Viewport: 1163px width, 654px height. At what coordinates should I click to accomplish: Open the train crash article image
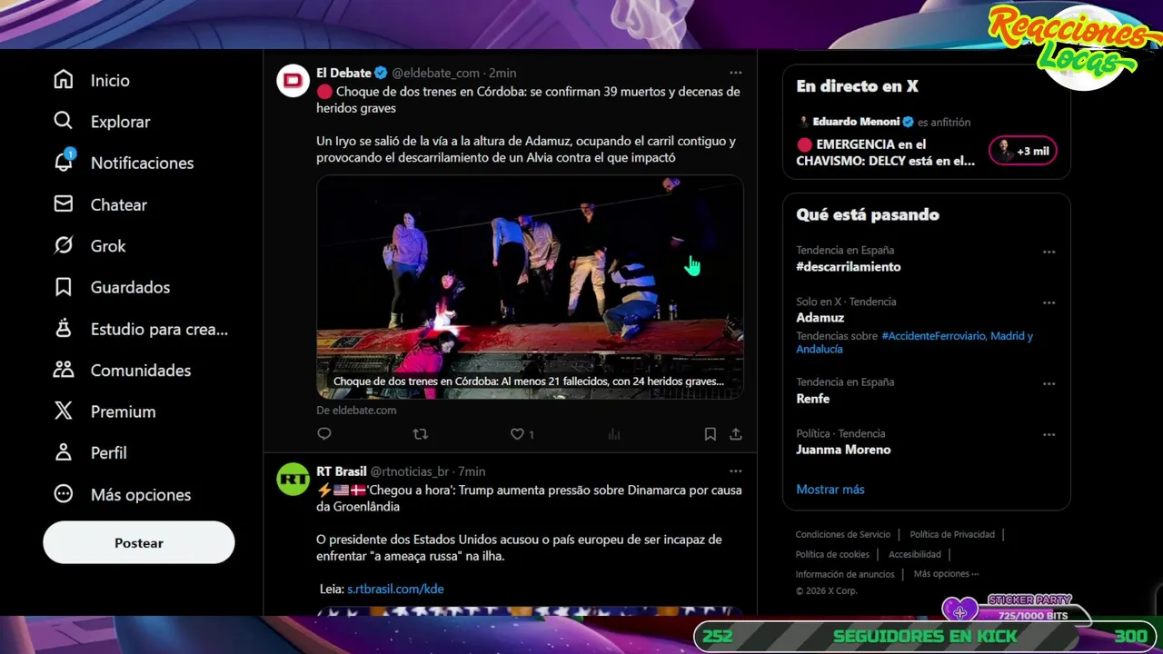pos(530,286)
